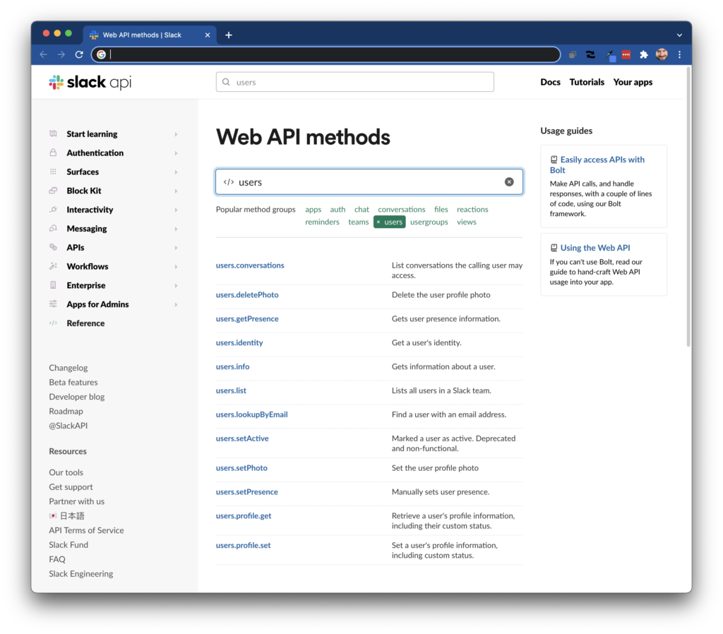723x634 pixels.
Task: Open the browser three-dot menu
Action: pyautogui.click(x=680, y=54)
